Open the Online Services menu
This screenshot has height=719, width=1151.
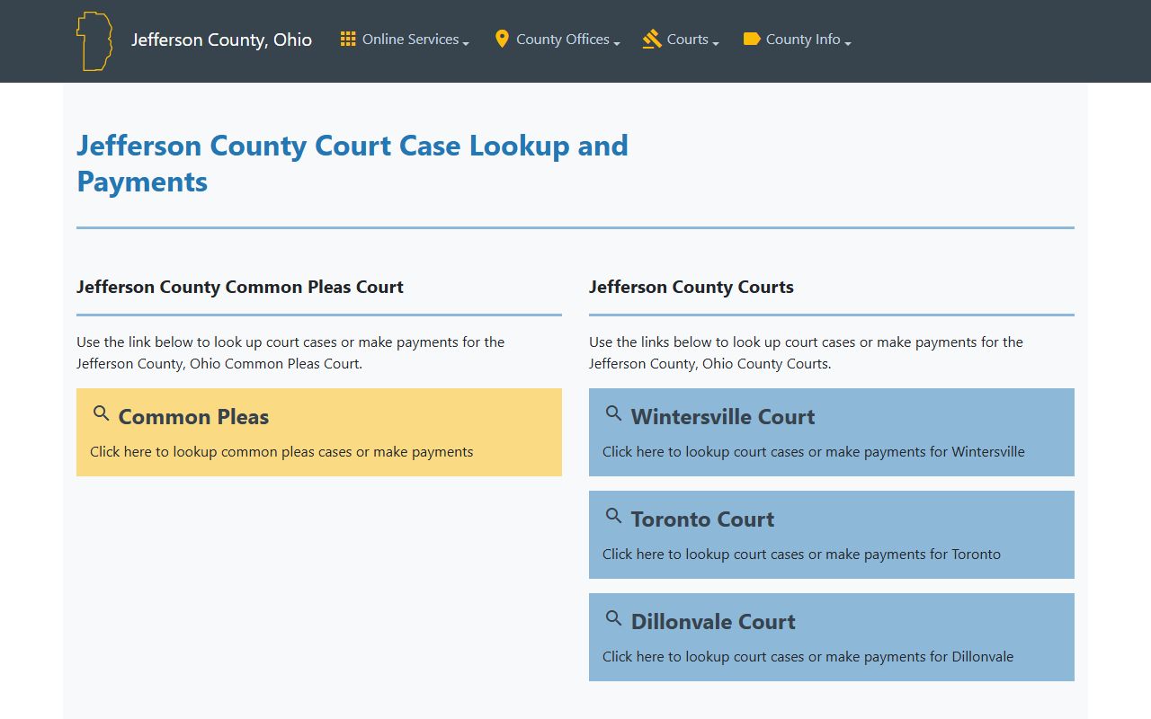click(405, 40)
